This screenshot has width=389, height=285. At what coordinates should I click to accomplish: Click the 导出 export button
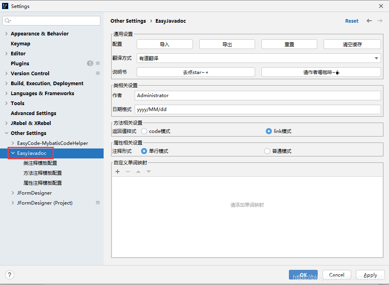pyautogui.click(x=227, y=44)
